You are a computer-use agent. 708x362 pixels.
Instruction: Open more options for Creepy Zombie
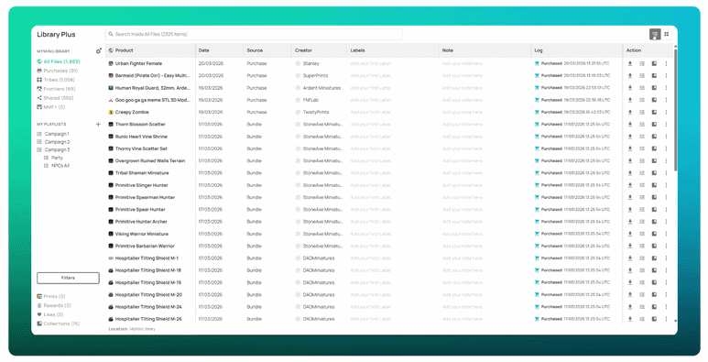[666, 112]
